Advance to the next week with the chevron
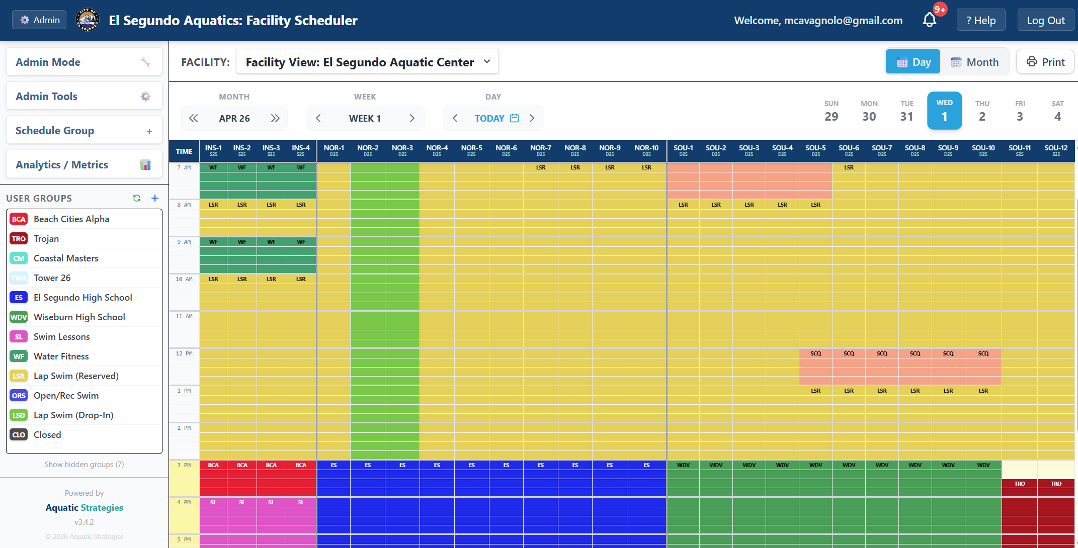1078x548 pixels. coord(412,118)
